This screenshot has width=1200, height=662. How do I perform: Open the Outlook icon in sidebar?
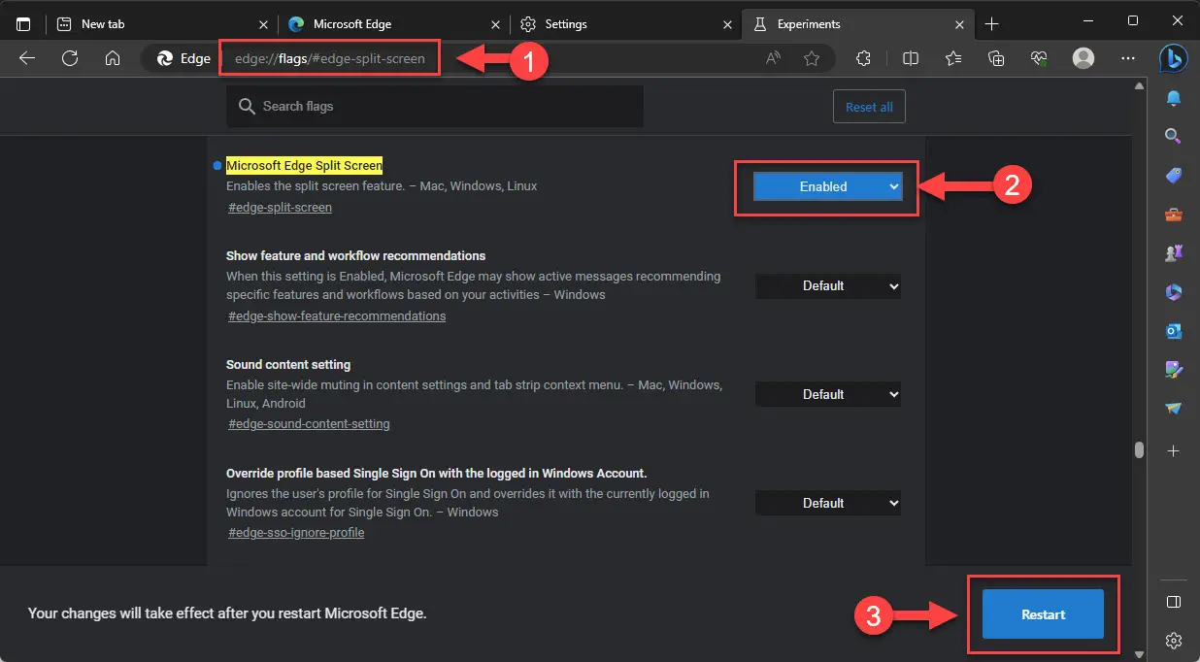(1173, 331)
